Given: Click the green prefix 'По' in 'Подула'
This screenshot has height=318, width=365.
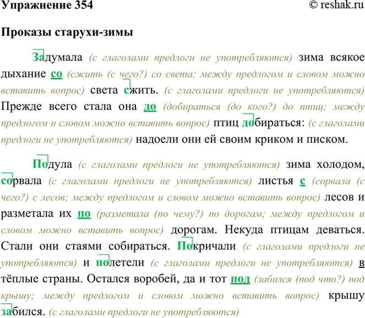Looking at the screenshot, I should coord(40,164).
